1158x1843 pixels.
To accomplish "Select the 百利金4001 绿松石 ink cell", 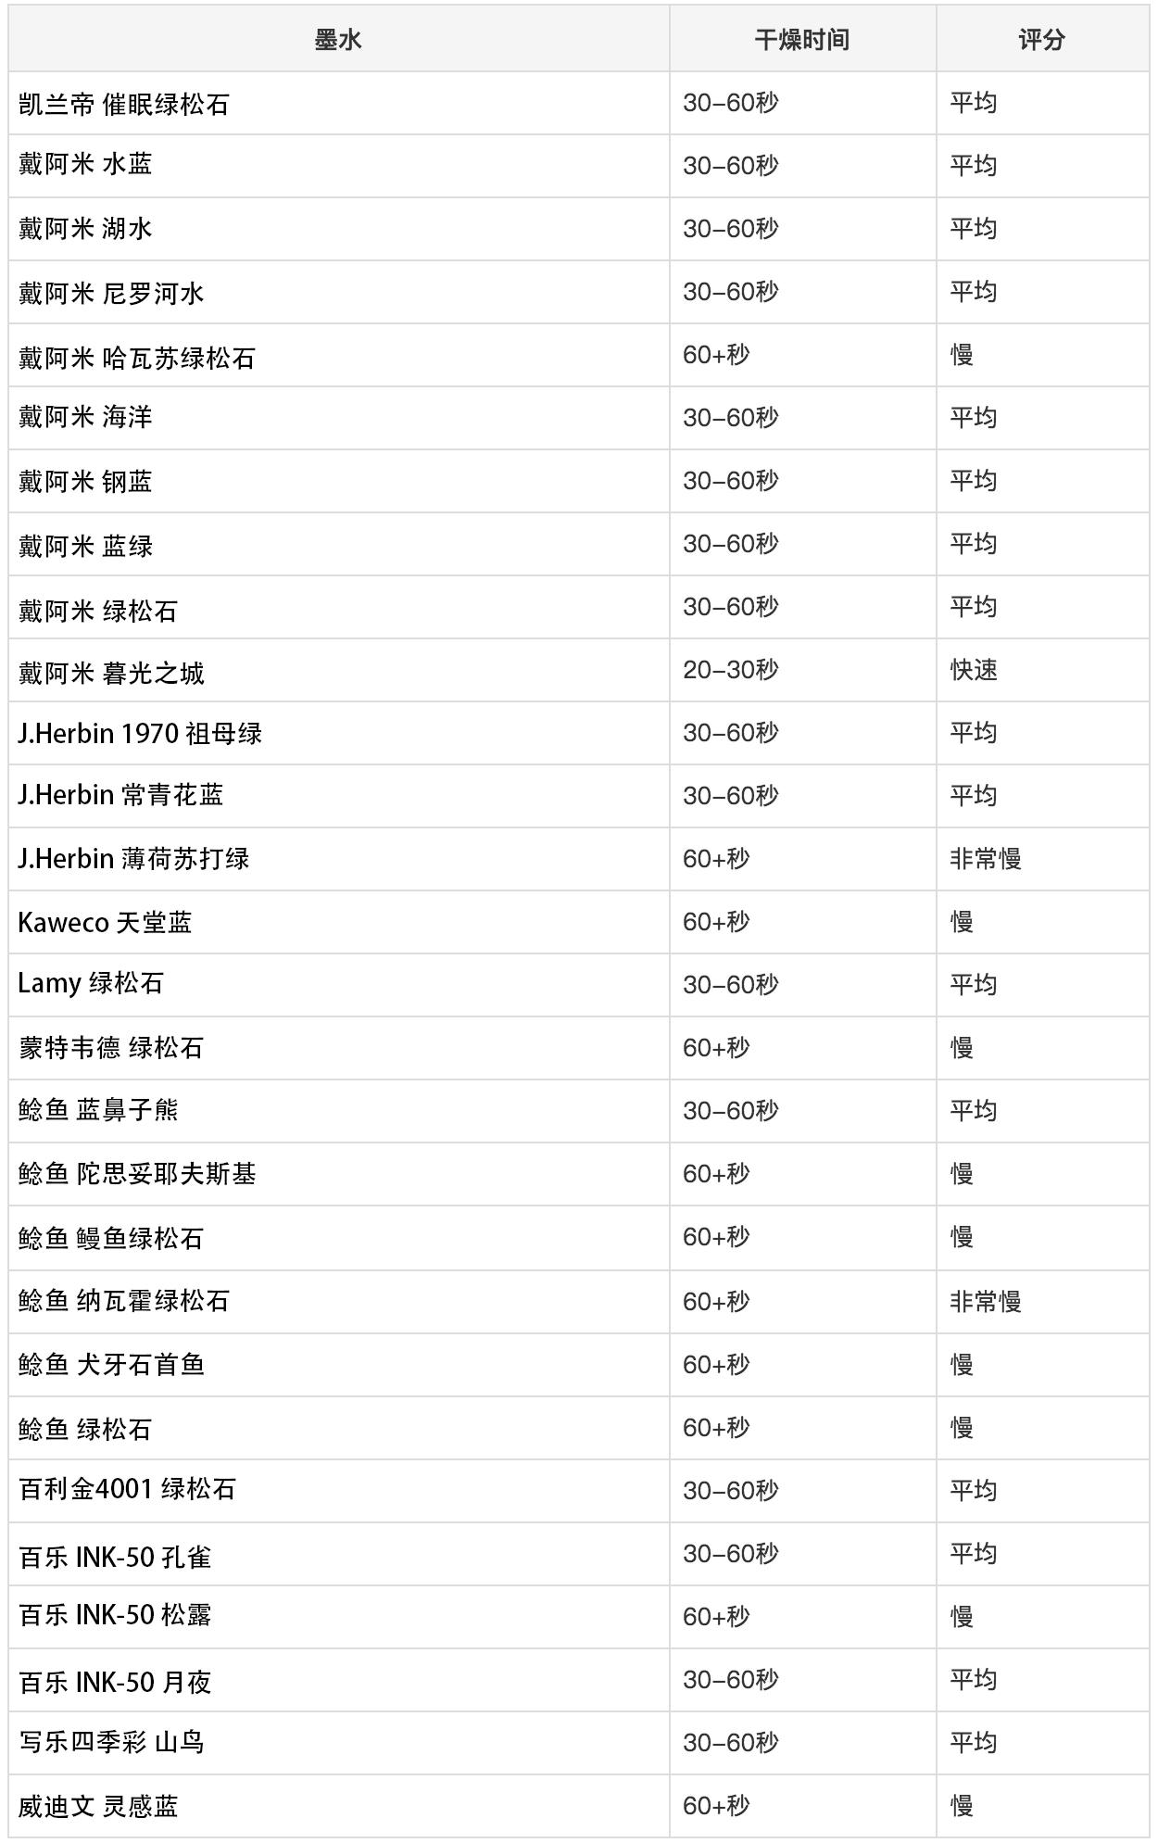I will click(x=128, y=1489).
